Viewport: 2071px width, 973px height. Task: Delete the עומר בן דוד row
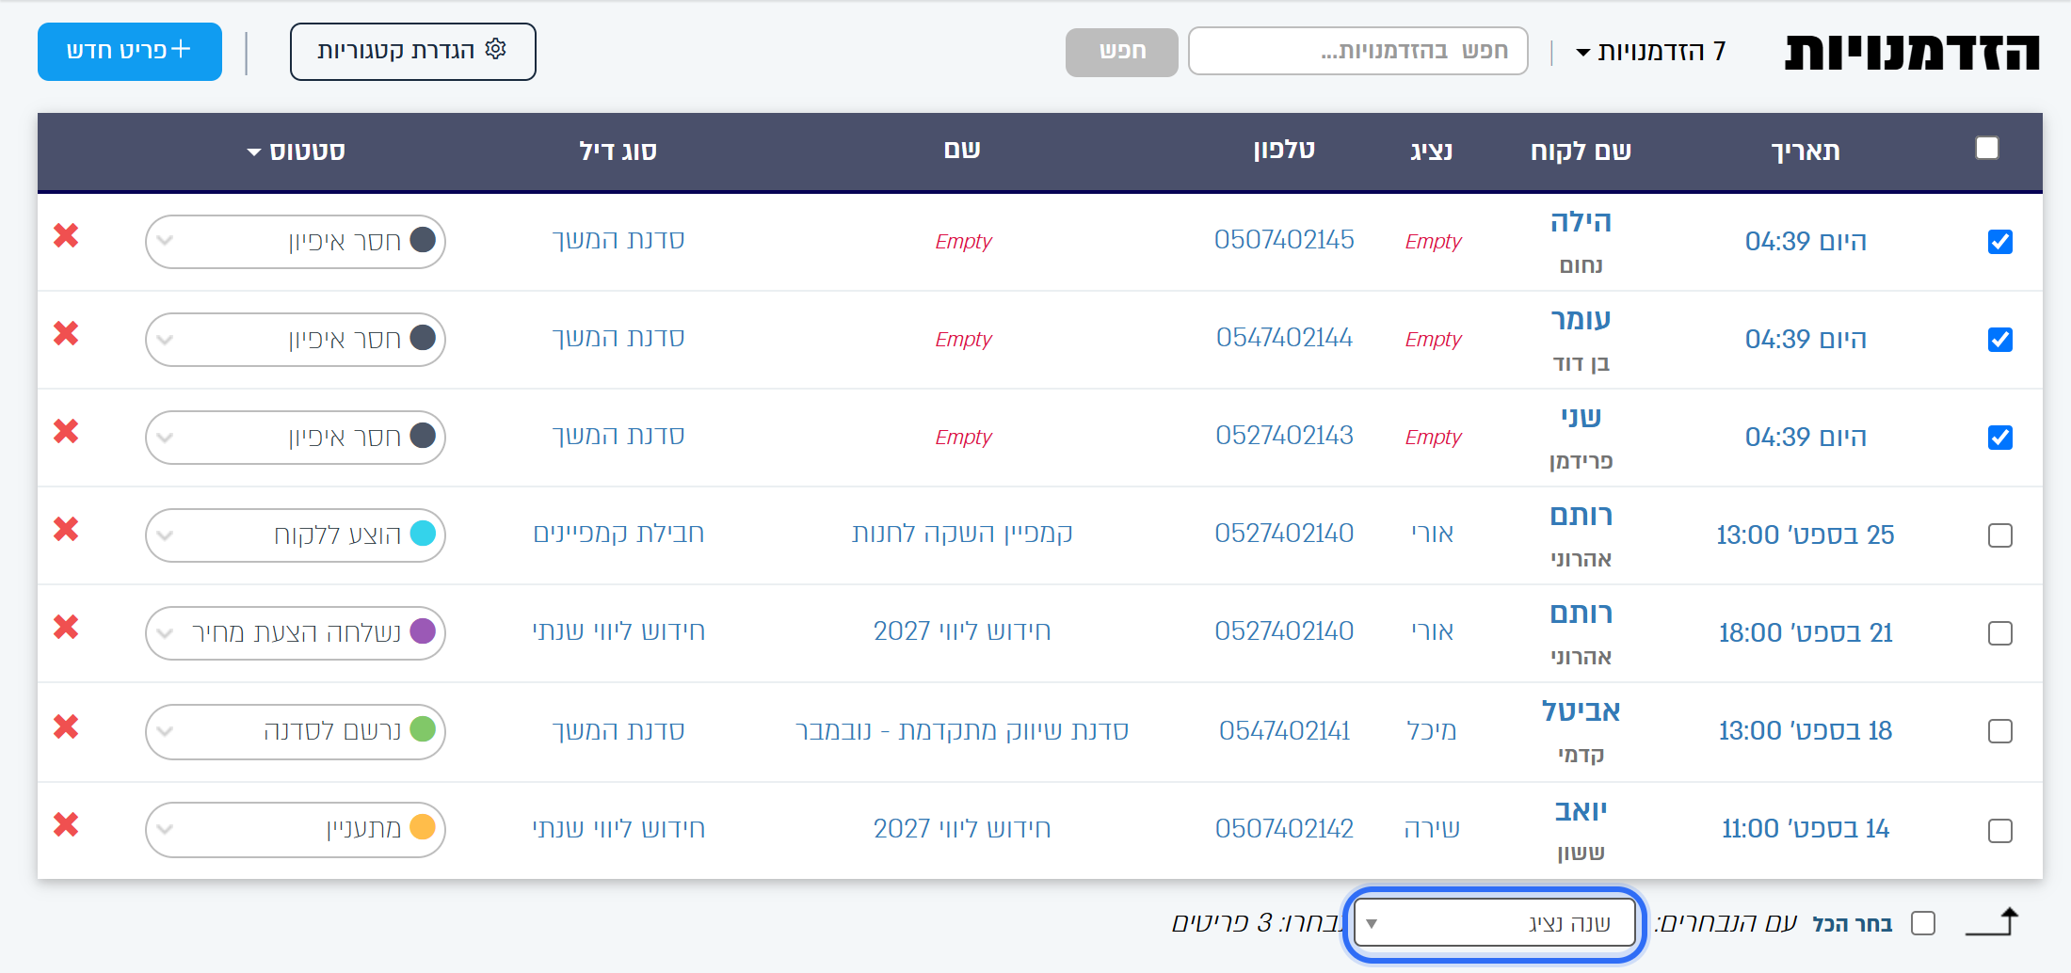(x=66, y=333)
